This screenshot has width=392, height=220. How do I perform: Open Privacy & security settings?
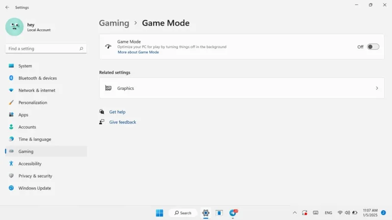click(46, 176)
